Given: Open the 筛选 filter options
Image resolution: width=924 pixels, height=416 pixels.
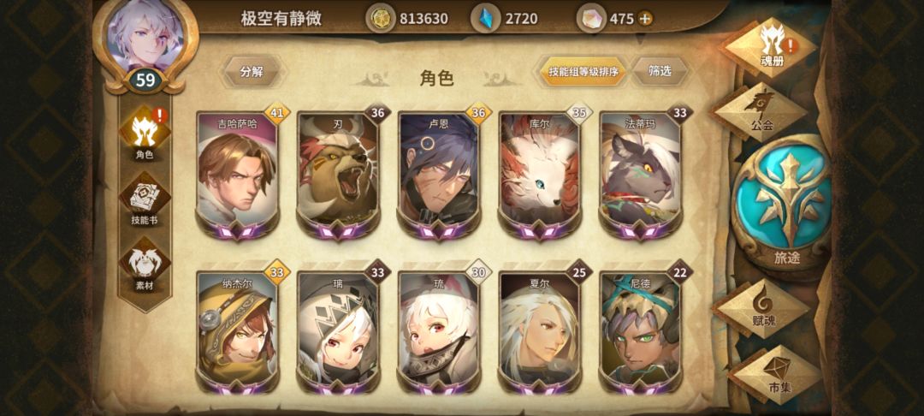Looking at the screenshot, I should point(660,71).
